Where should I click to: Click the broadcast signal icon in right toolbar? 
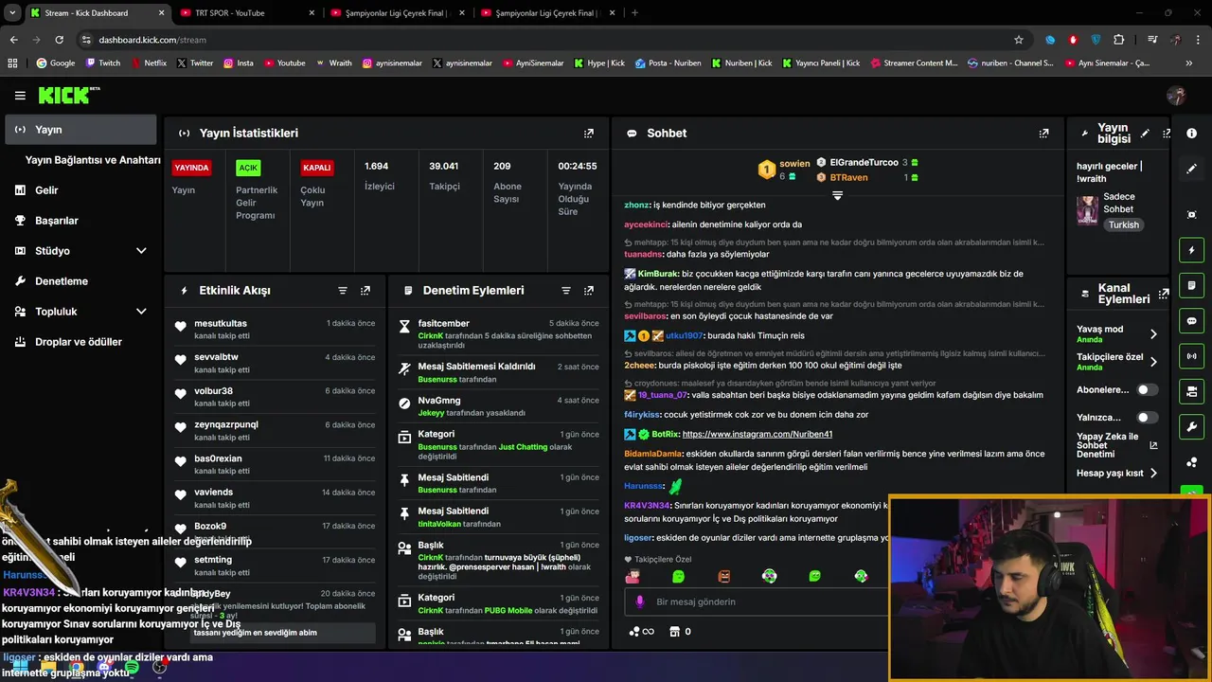(x=1191, y=356)
